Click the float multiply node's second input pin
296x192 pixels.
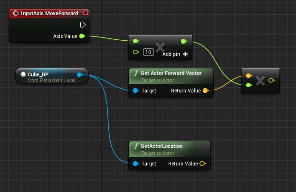point(136,52)
